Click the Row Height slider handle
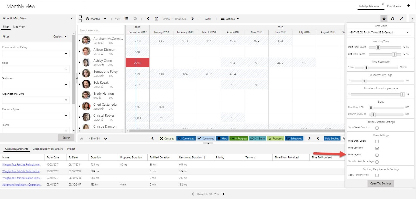This screenshot has width=416, height=199. [371, 108]
